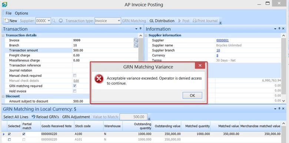Click the application icon in title bar
This screenshot has width=289, height=143.
pyautogui.click(x=4, y=4)
